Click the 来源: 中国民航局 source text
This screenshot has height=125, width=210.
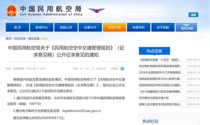coord(15,69)
